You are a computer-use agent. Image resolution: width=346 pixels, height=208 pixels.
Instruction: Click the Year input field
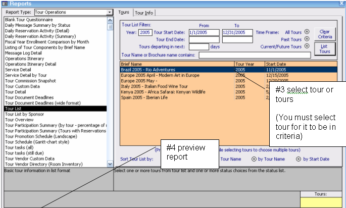point(145,32)
